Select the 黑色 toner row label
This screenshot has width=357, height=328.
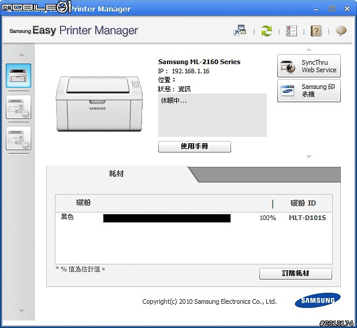click(x=67, y=217)
